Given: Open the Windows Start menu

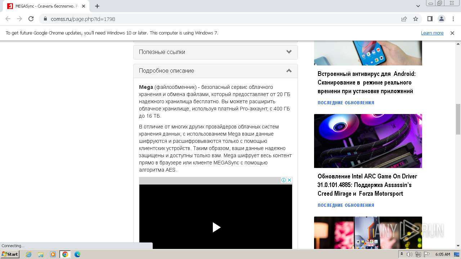Looking at the screenshot, I should point(10,254).
